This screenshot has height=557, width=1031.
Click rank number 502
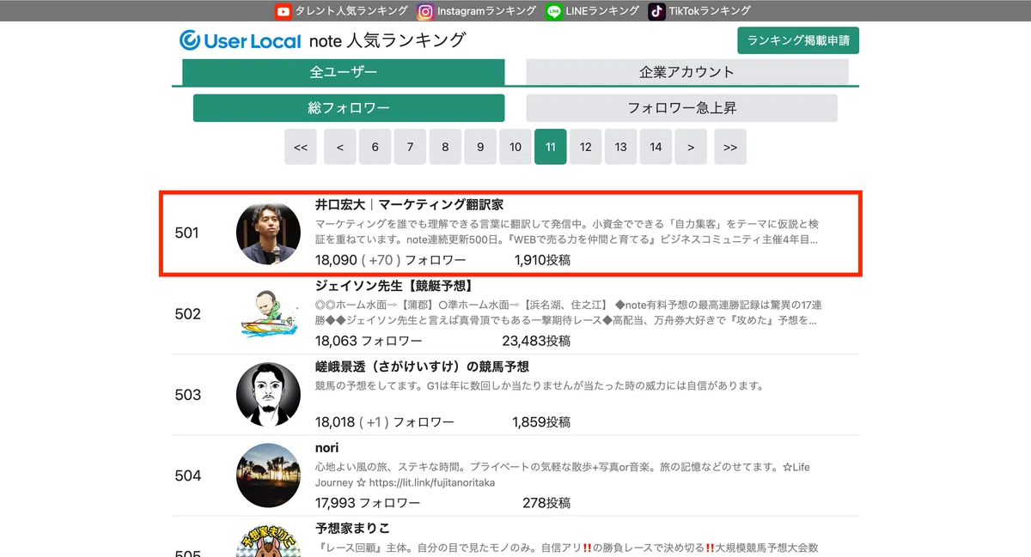187,313
